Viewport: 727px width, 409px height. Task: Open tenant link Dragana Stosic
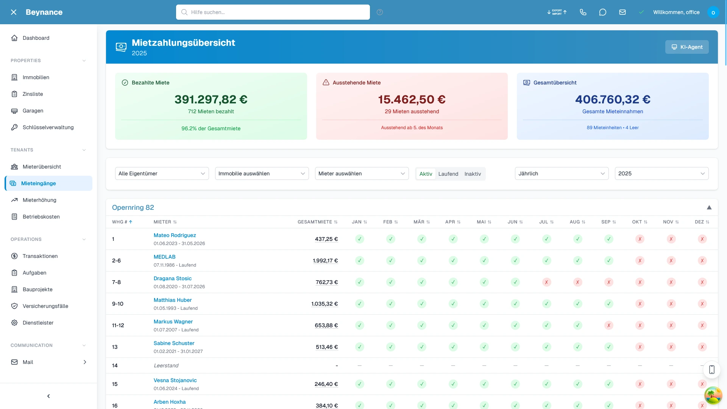tap(173, 278)
